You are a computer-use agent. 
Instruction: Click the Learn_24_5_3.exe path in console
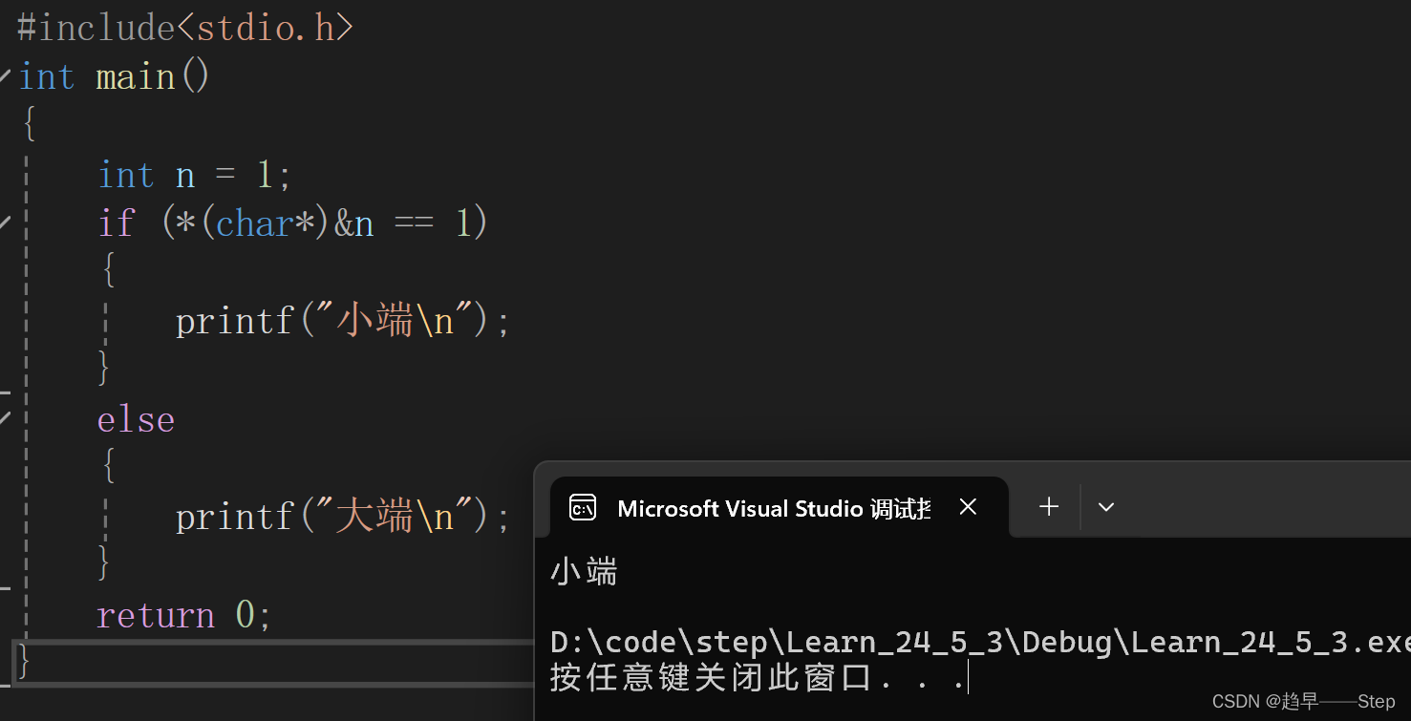(x=980, y=643)
